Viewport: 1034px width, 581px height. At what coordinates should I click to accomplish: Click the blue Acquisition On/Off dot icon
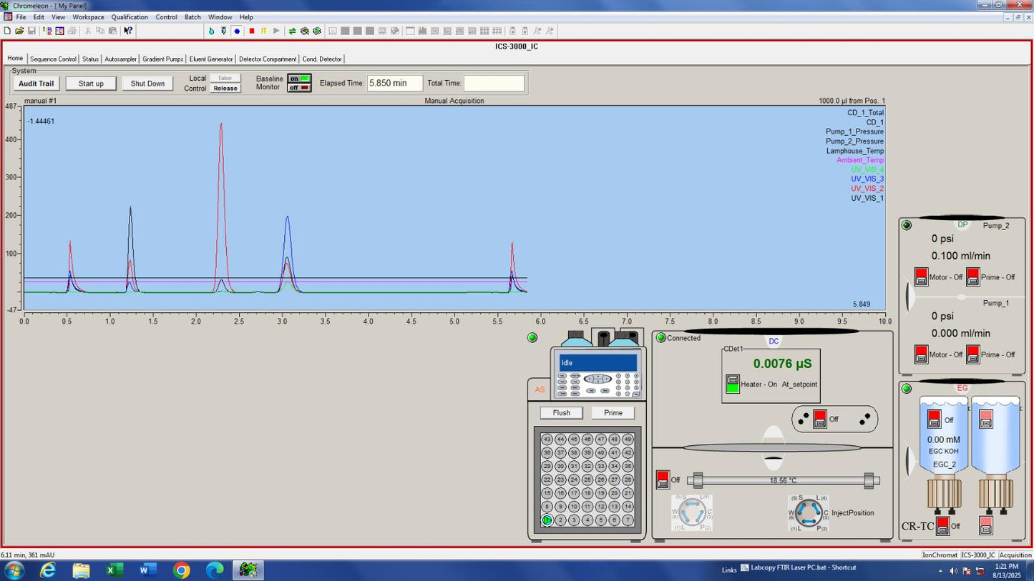pyautogui.click(x=237, y=31)
